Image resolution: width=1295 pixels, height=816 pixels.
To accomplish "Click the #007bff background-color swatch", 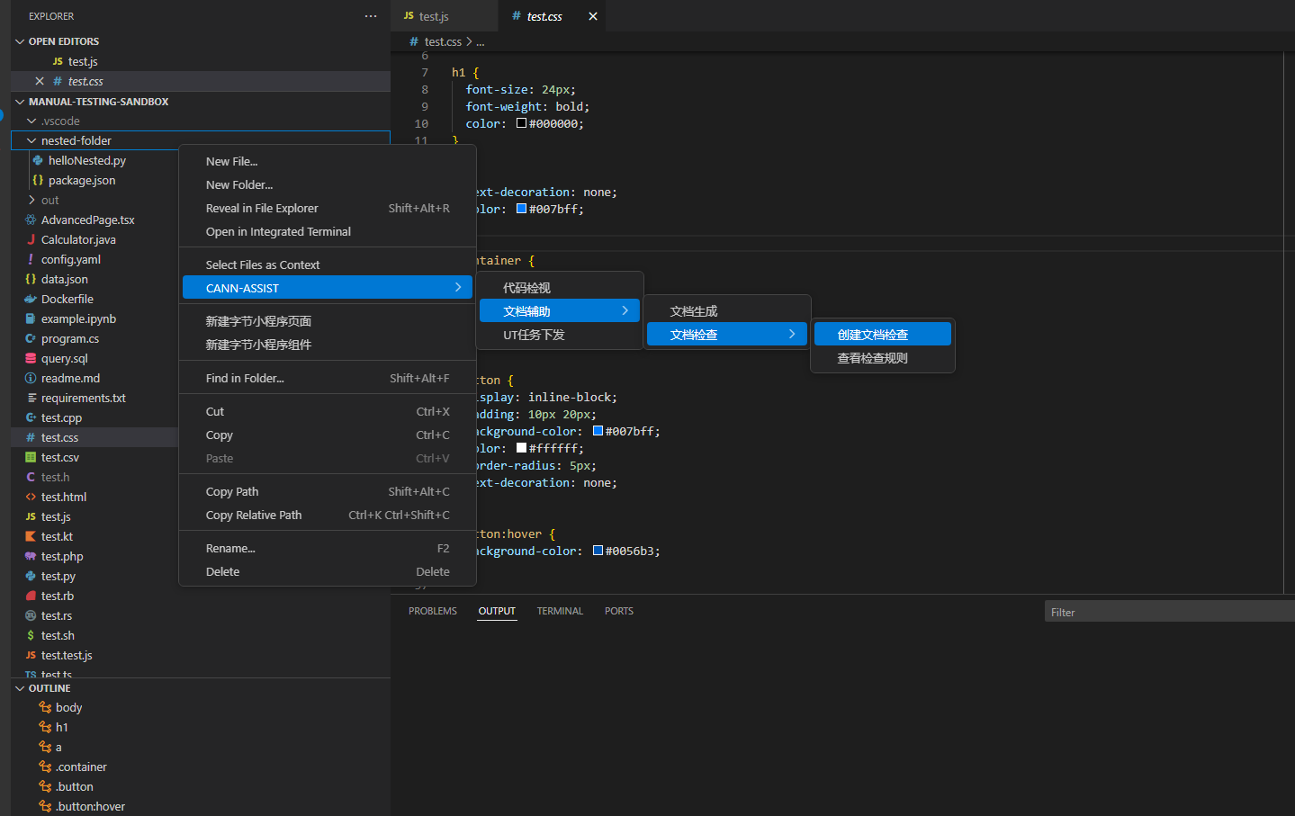I will 598,431.
